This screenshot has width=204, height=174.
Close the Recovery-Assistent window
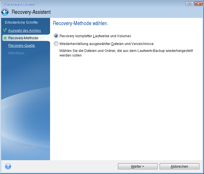198,3
